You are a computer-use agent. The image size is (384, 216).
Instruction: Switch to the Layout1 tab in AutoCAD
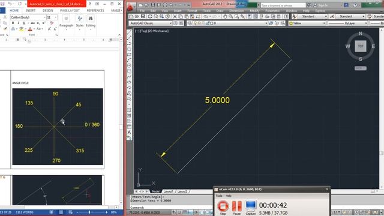(168, 191)
